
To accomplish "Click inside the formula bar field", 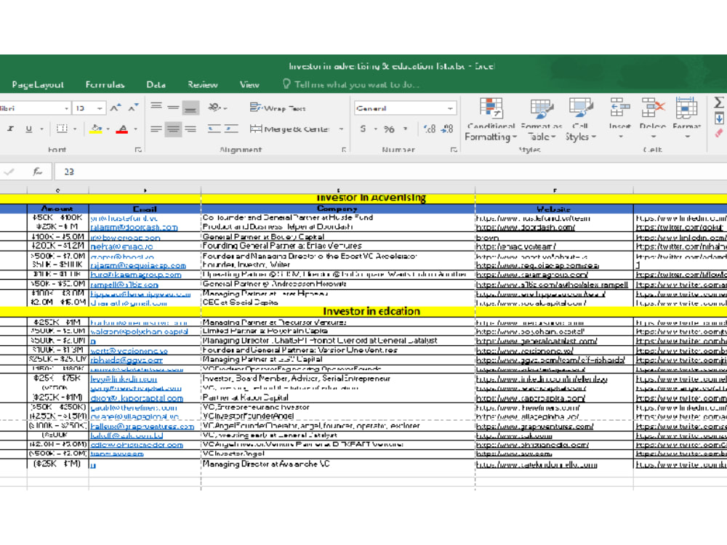I will coord(390,172).
